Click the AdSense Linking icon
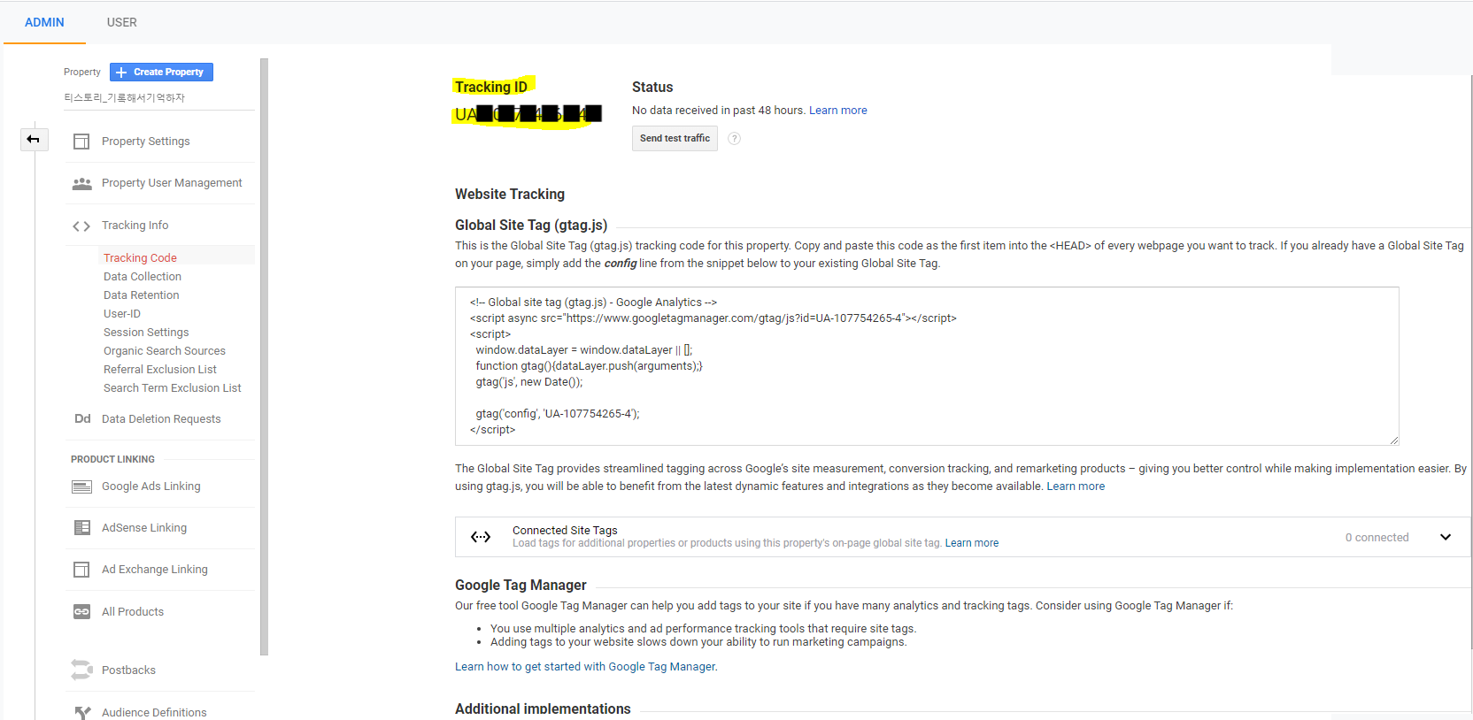The width and height of the screenshot is (1473, 720). (81, 528)
